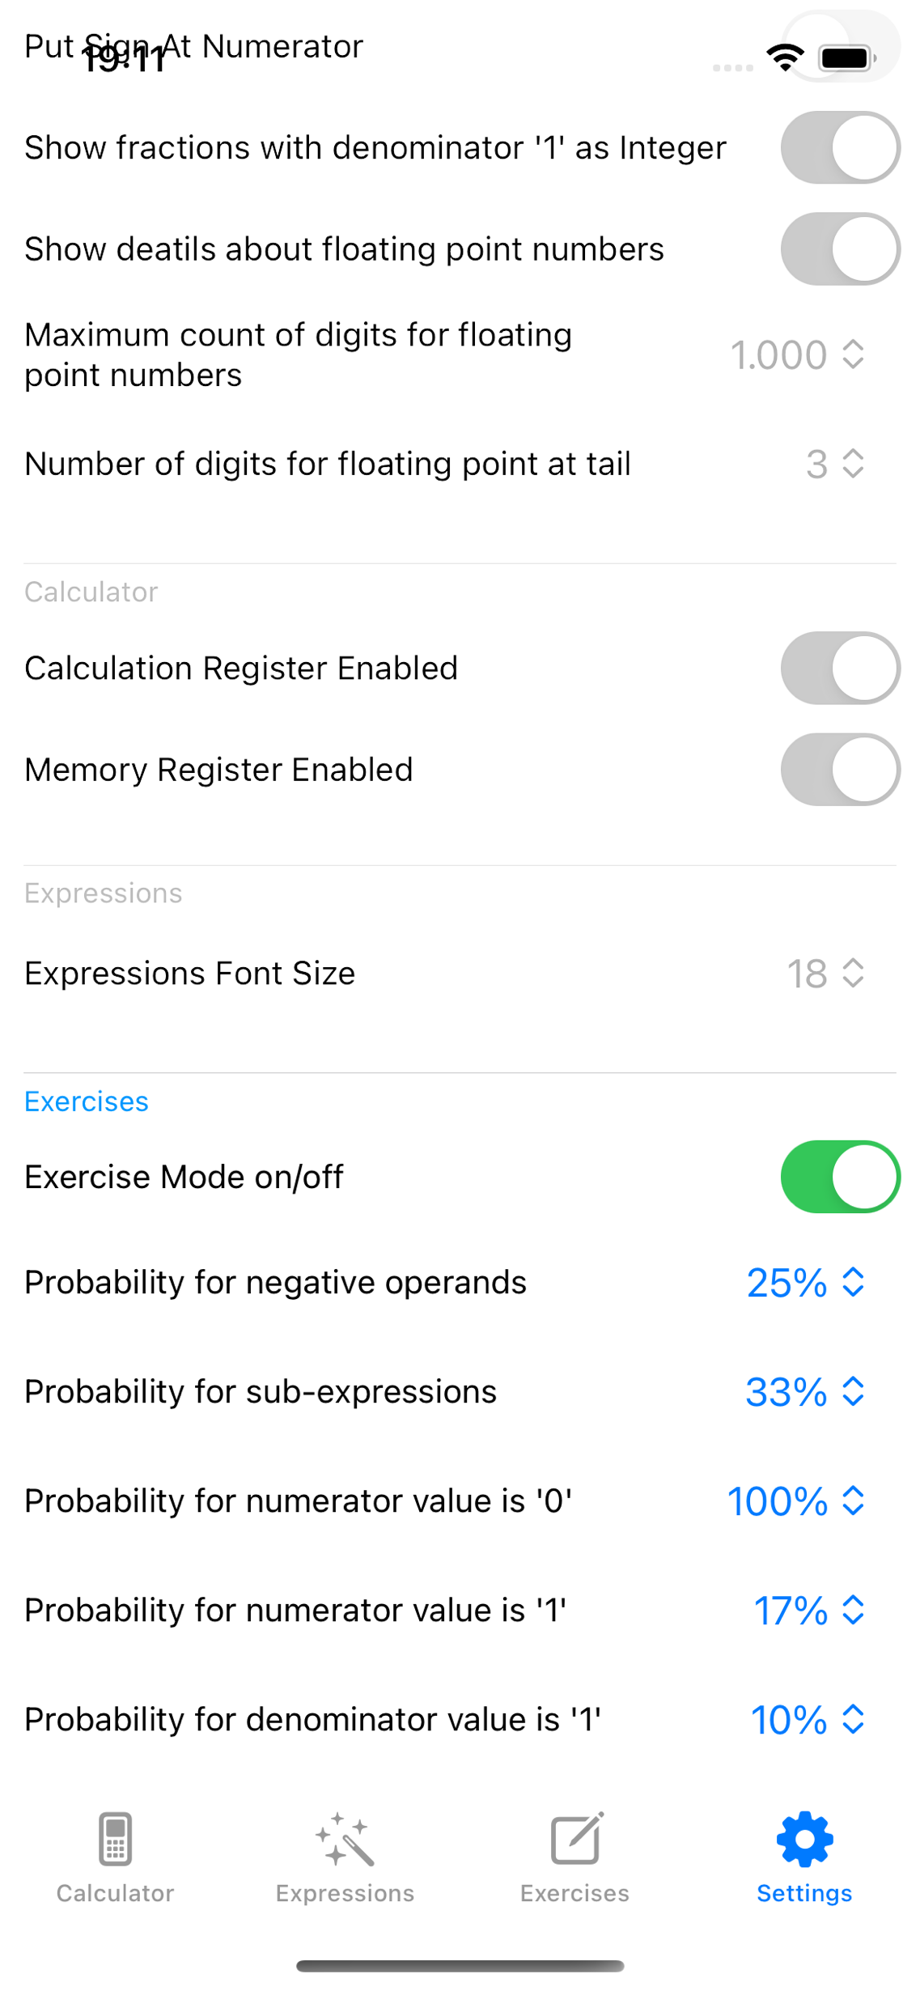Image resolution: width=920 pixels, height=1991 pixels.
Task: Open negative operands probability 25% picker
Action: [806, 1282]
